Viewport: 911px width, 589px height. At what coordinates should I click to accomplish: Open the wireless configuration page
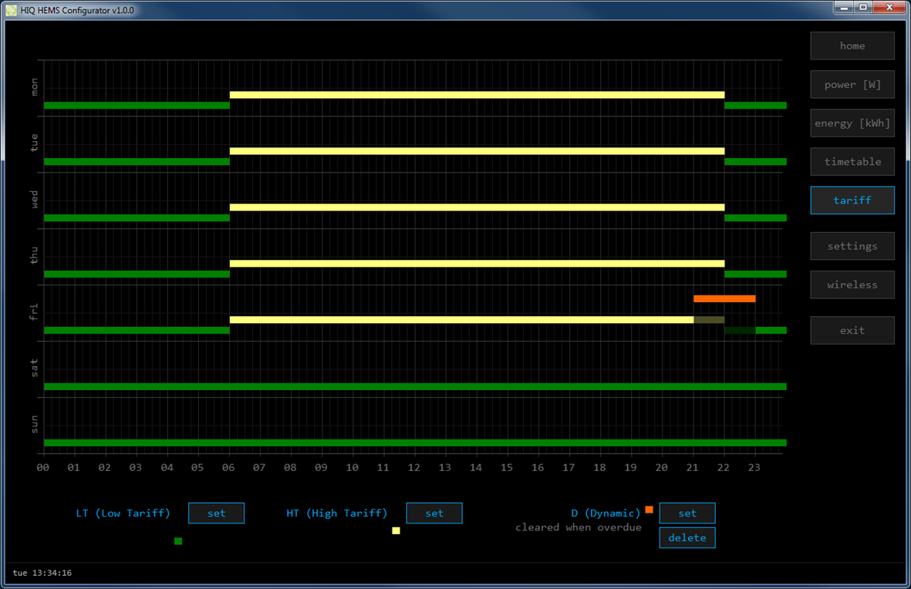click(852, 285)
